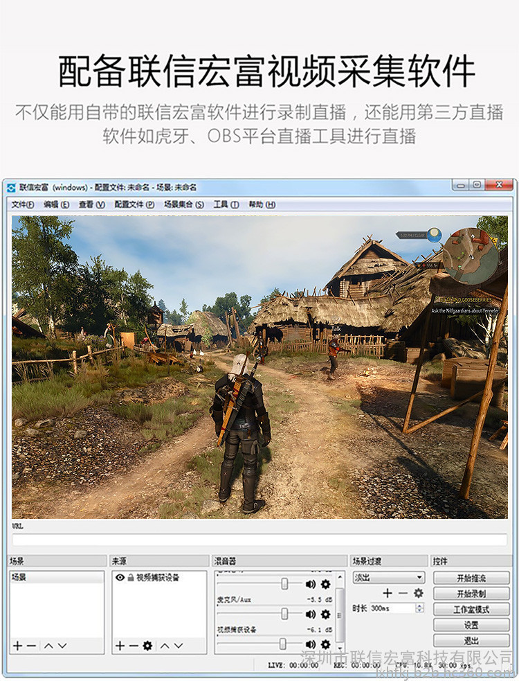Click the 联信宏富 app icon in title bar

point(12,188)
